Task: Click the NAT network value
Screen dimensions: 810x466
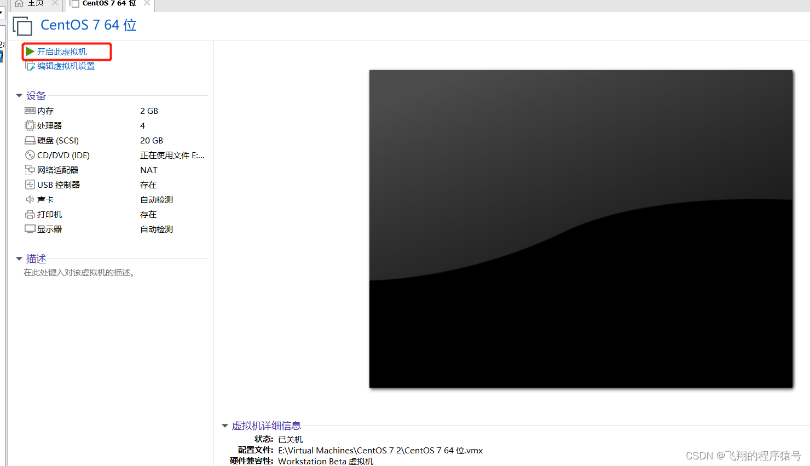Action: (x=149, y=170)
